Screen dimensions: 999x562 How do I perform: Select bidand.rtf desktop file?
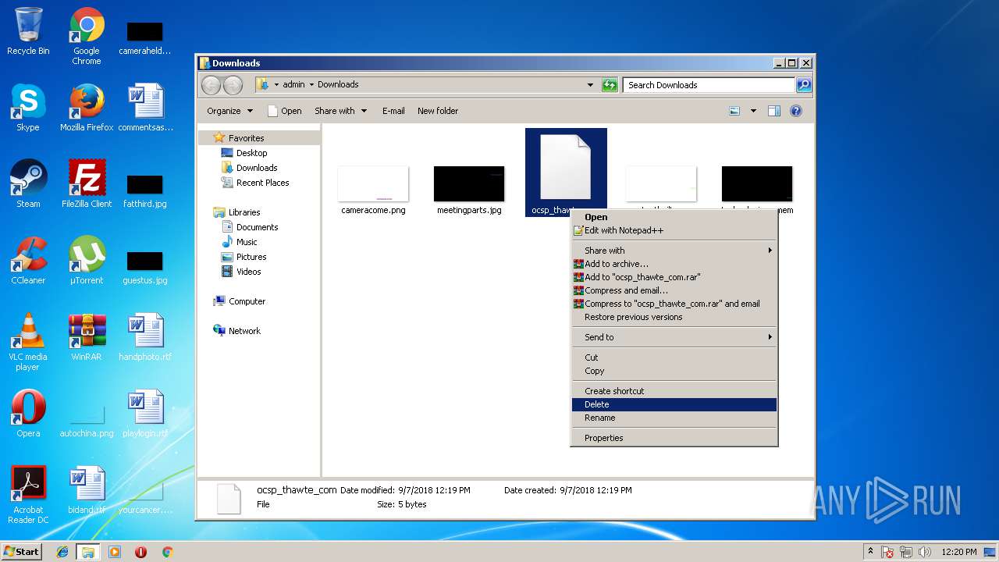(87, 490)
